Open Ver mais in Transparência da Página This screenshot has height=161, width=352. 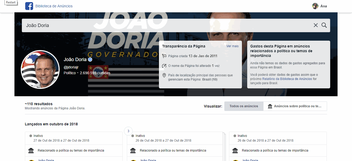point(232,46)
